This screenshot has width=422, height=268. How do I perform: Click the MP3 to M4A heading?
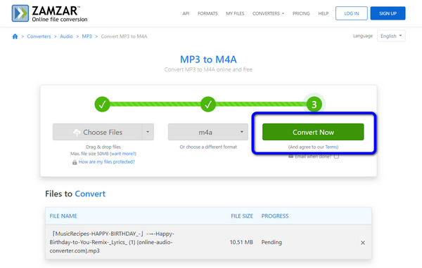click(x=208, y=60)
